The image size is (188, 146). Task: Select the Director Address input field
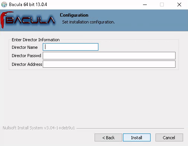pos(109,64)
